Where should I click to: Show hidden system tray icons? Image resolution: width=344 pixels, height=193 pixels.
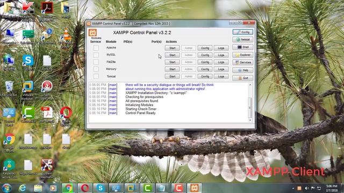click(x=293, y=188)
